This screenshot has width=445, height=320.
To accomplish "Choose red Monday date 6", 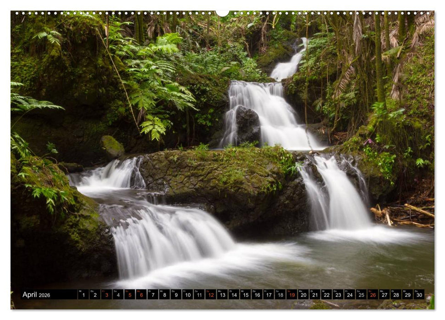I will point(141,295).
